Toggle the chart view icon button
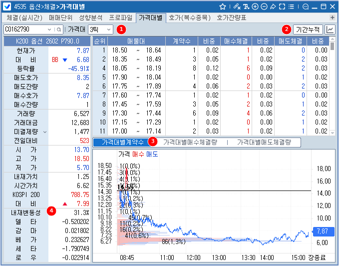Screen dimensions: 339x266 330,29
